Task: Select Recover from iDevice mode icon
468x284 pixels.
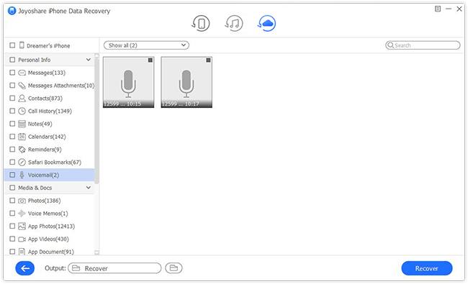Action: (201, 23)
